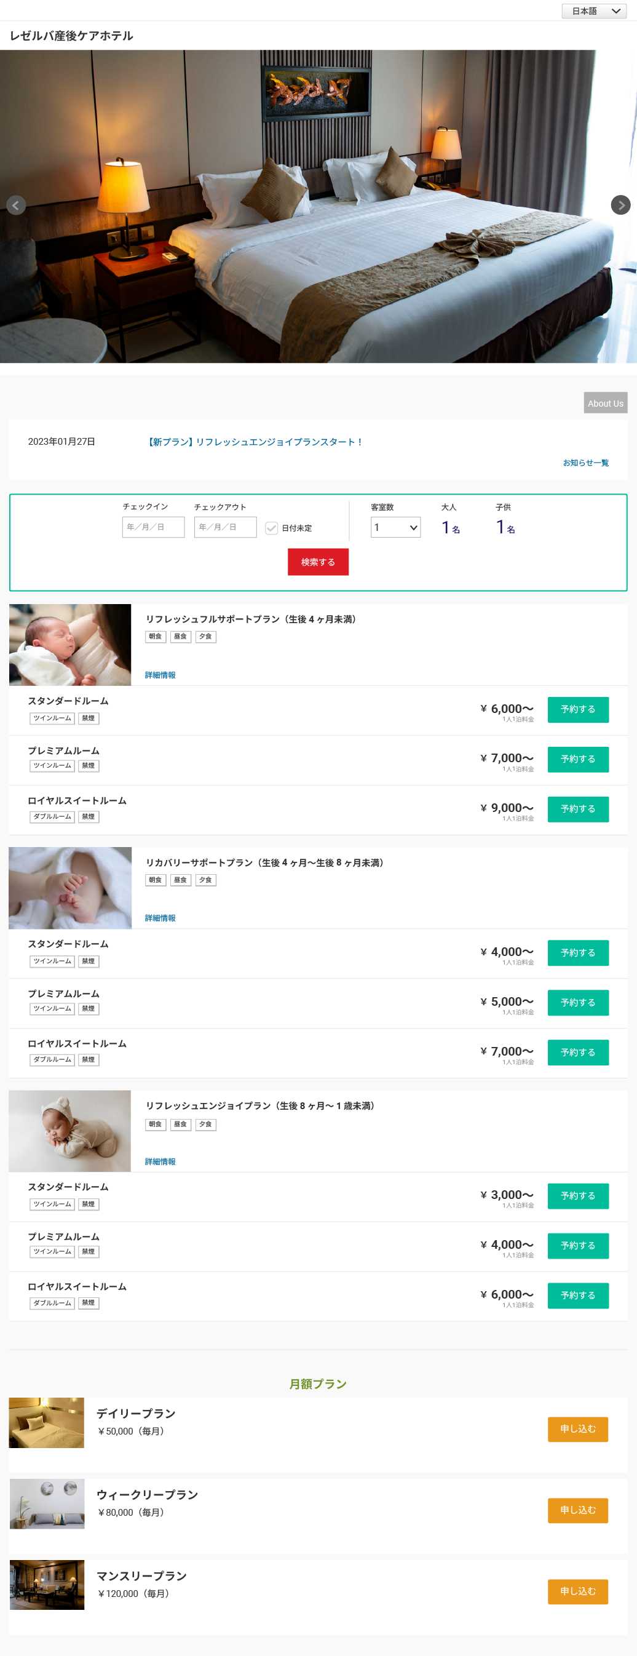Apply for the マンスリープラン
This screenshot has height=1656, width=637.
coord(577,1591)
